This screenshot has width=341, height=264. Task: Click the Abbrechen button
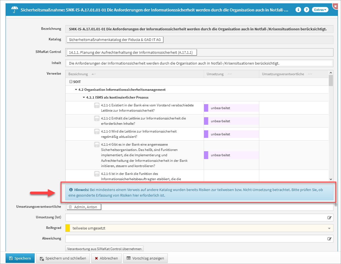106,258
